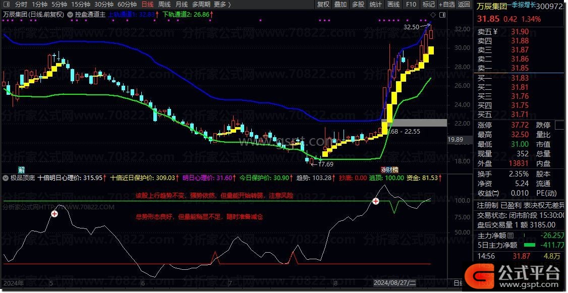The height and width of the screenshot is (293, 568).
Task: Open the 控盘通道主 indicator dropdown circle
Action: 71,15
